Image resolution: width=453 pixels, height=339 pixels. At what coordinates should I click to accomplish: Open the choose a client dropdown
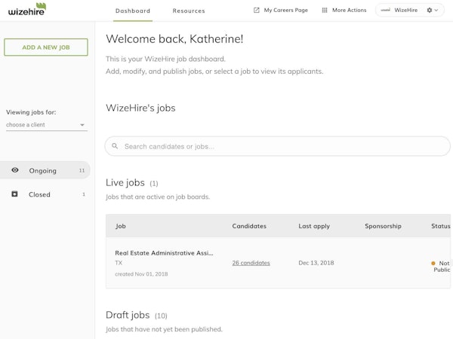[x=47, y=125]
